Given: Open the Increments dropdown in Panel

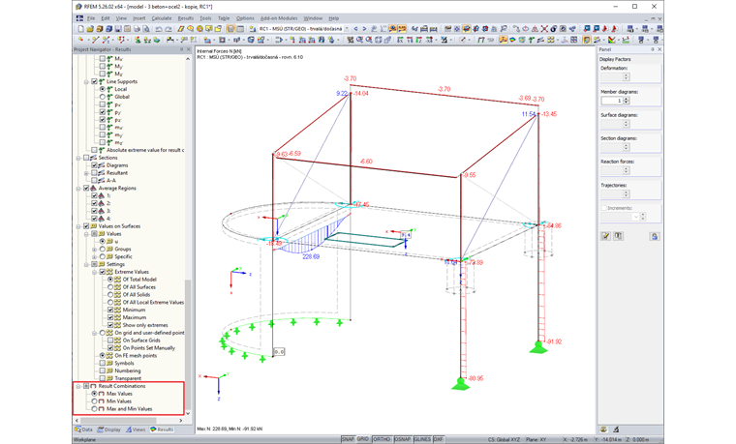Looking at the screenshot, I should [635, 217].
